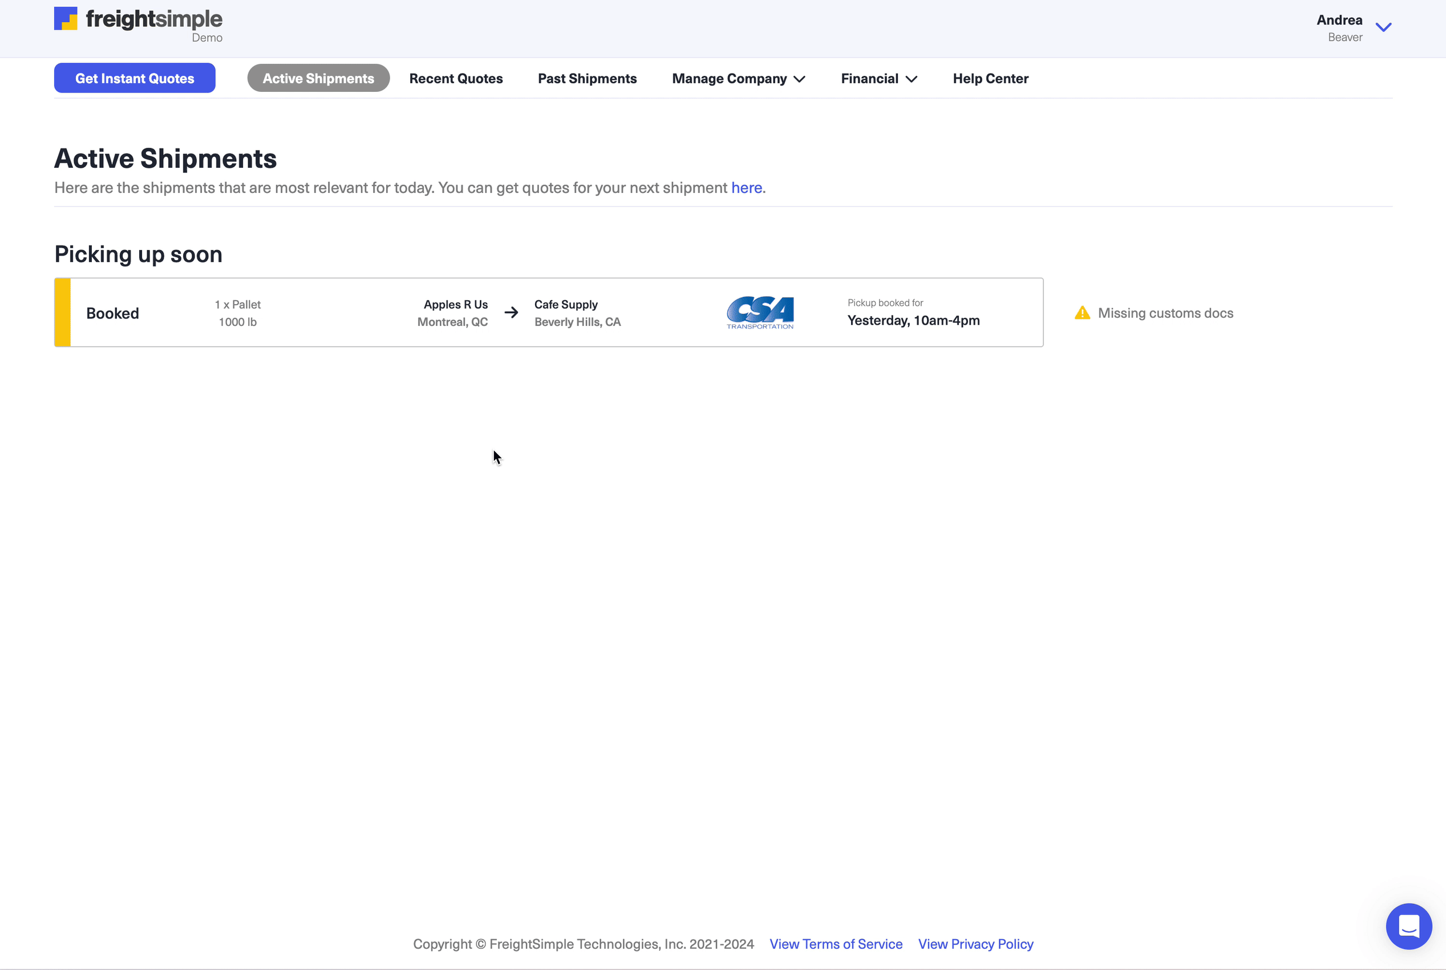
Task: Go to the Past Shipments tab
Action: (x=587, y=79)
